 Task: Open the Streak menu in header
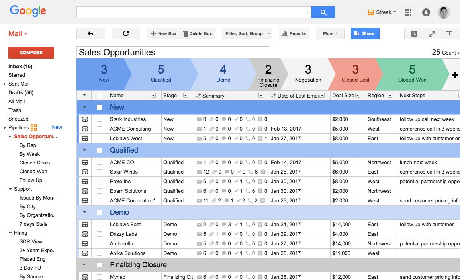(382, 12)
